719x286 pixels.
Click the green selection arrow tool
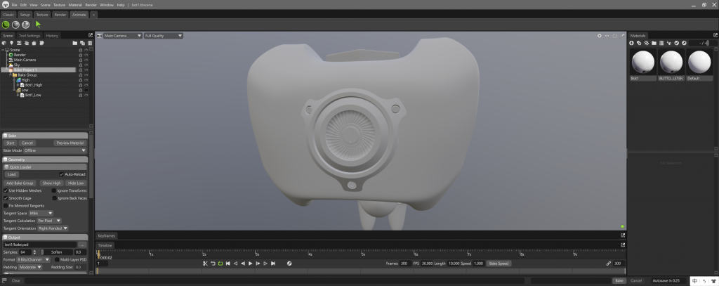[x=38, y=25]
